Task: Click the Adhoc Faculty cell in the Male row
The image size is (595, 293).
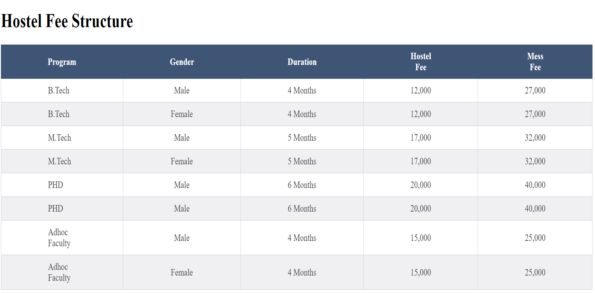Action: (59, 238)
